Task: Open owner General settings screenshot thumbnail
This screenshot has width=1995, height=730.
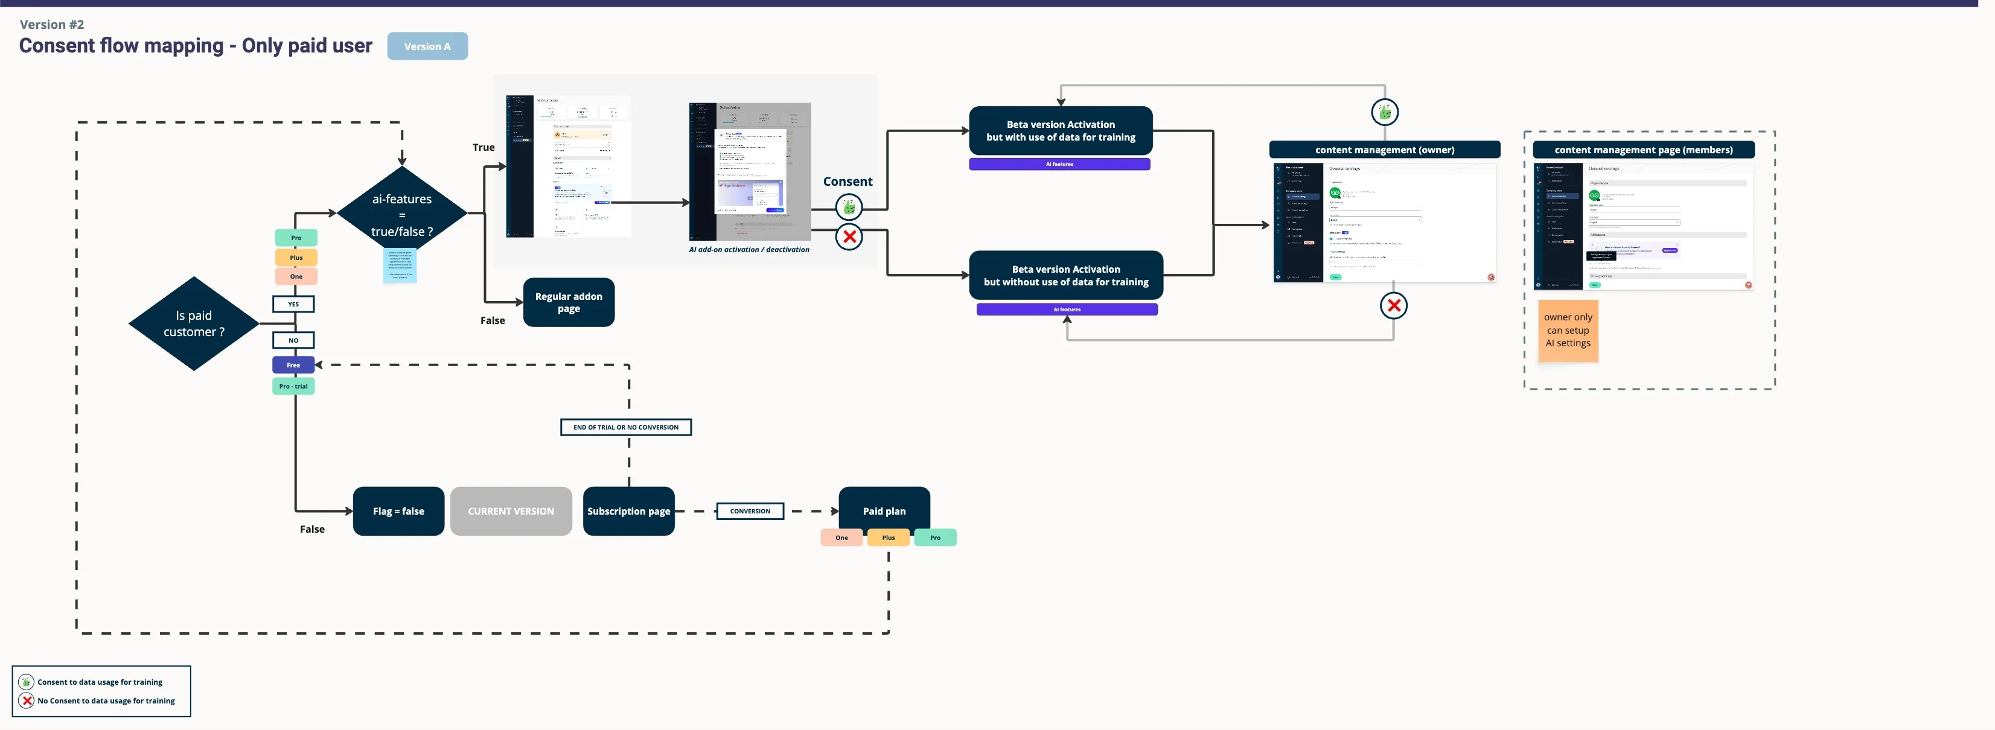Action: tap(1385, 223)
